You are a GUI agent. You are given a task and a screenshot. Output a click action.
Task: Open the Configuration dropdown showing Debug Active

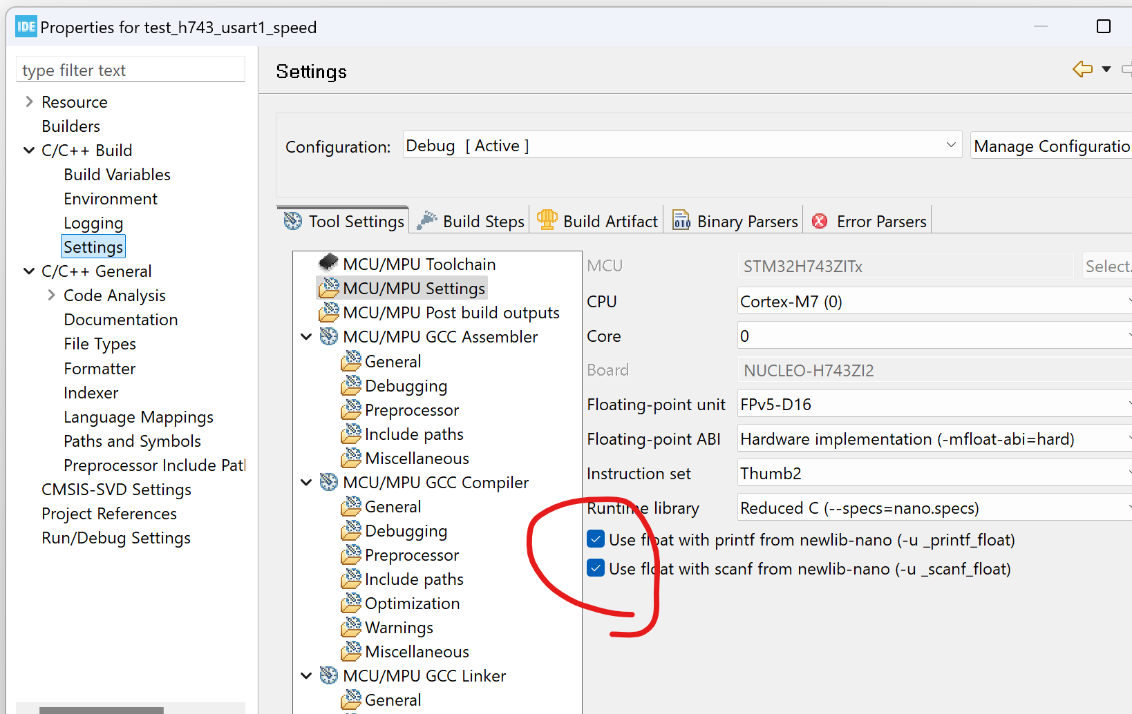[950, 144]
